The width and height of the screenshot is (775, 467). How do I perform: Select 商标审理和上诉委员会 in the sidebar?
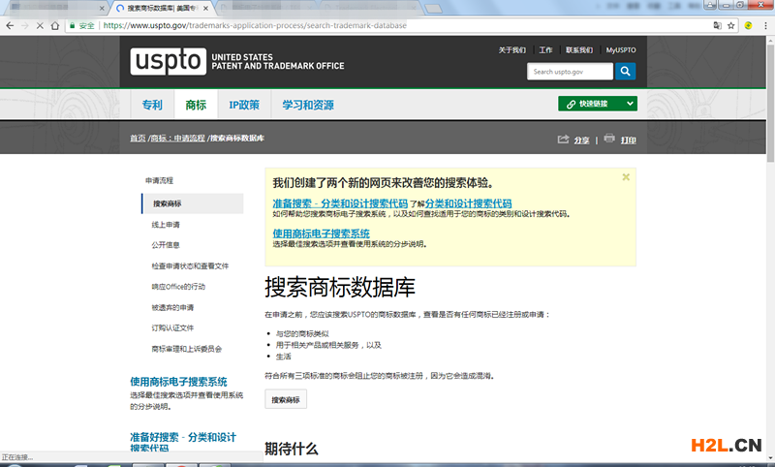[186, 350]
